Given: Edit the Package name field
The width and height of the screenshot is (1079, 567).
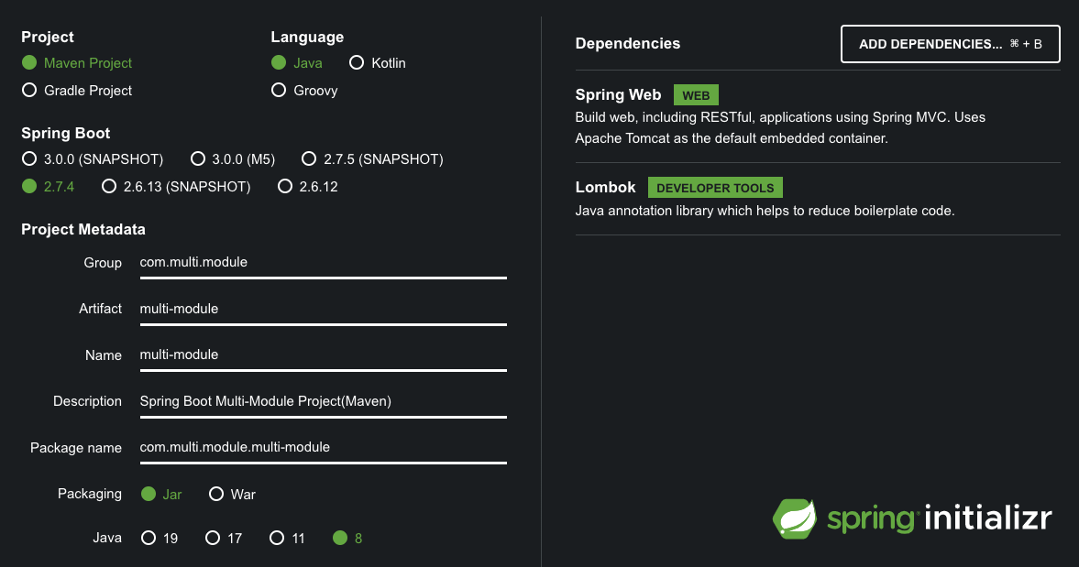Looking at the screenshot, I should tap(324, 447).
